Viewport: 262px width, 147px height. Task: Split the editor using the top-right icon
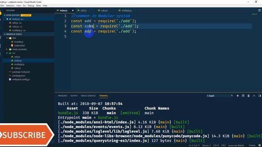pyautogui.click(x=259, y=10)
